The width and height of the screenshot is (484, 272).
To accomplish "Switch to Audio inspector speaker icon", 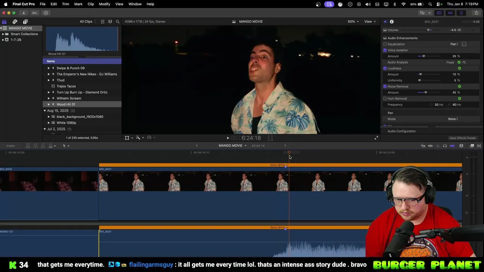I will [x=385, y=22].
